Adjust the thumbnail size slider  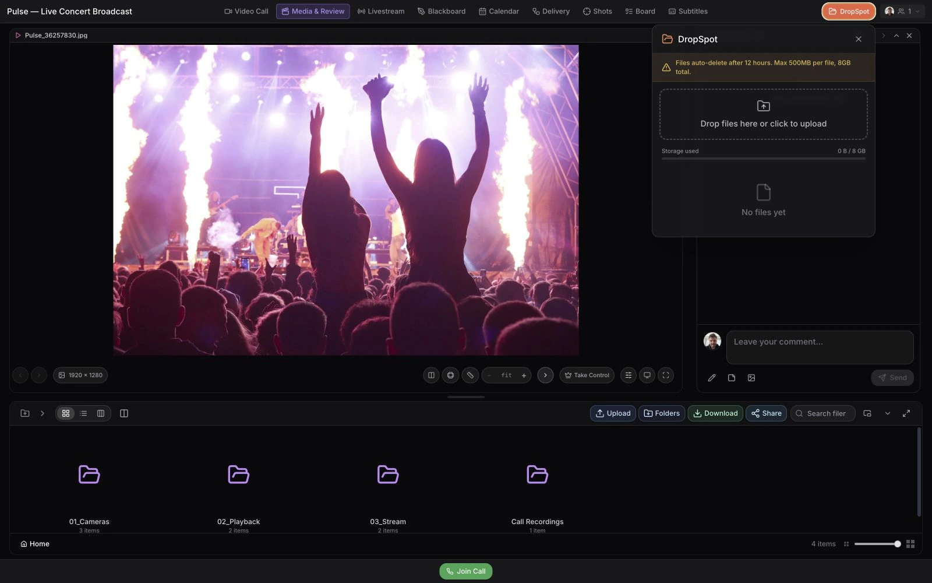(x=877, y=544)
